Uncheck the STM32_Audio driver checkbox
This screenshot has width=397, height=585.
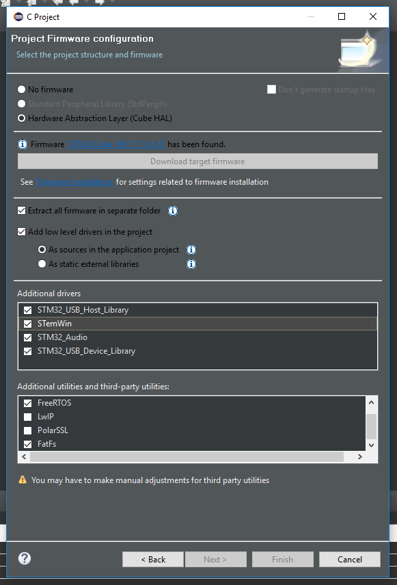(27, 337)
